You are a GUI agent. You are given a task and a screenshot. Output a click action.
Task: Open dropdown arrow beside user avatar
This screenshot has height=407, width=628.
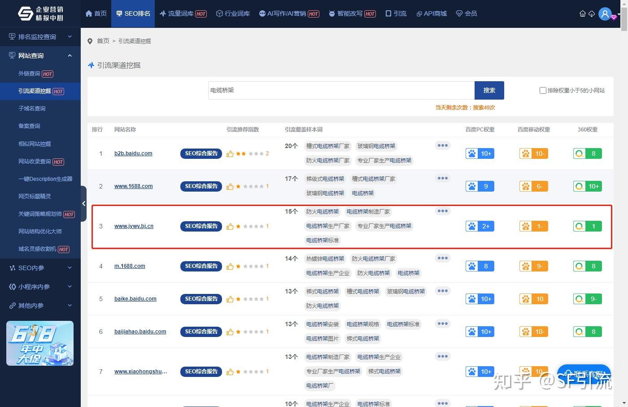point(619,14)
